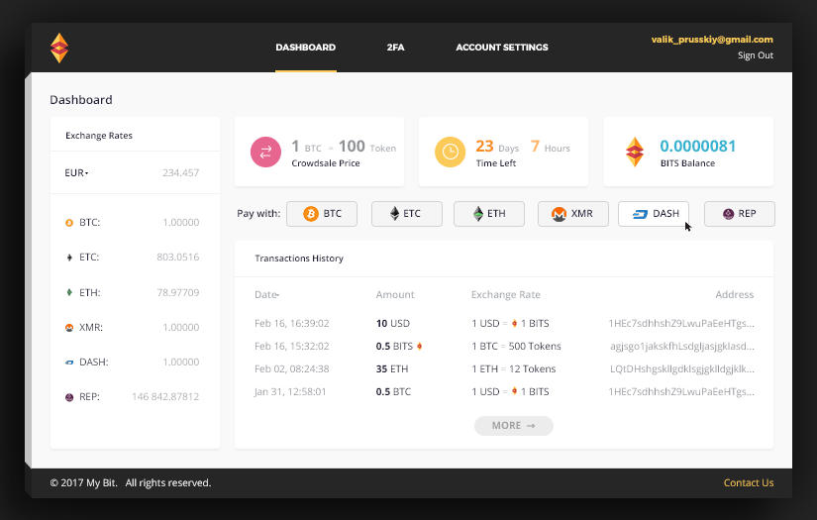Click the yellow clock Time Left icon
The width and height of the screenshot is (817, 520).
tap(451, 152)
